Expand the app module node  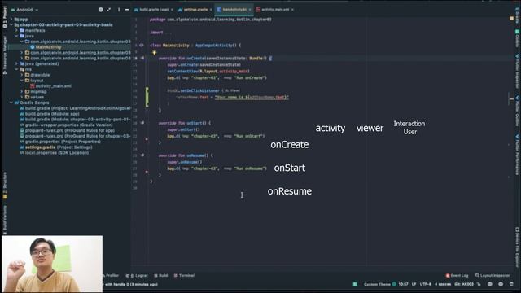click(11, 20)
